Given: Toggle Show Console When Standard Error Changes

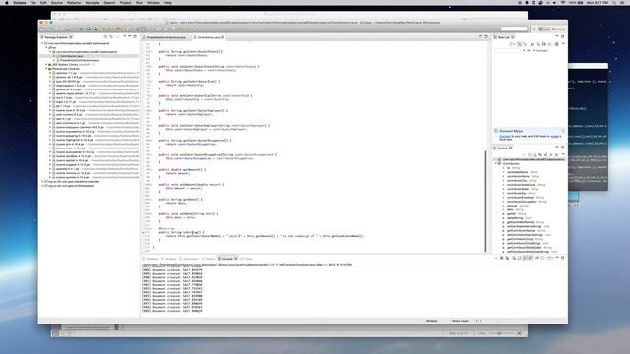Looking at the screenshot, I should coord(531,258).
